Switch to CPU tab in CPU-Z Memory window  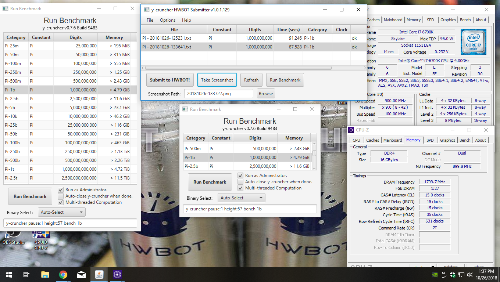pyautogui.click(x=356, y=140)
